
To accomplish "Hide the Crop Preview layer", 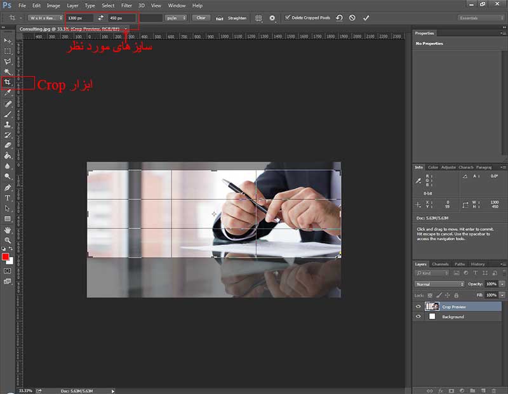I will coord(418,306).
